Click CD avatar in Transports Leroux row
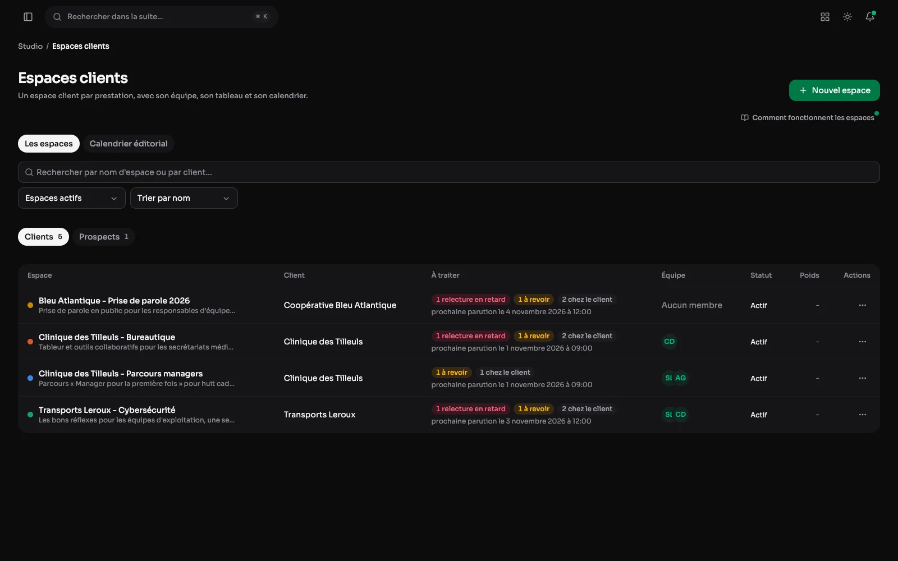This screenshot has height=561, width=898. click(x=681, y=415)
